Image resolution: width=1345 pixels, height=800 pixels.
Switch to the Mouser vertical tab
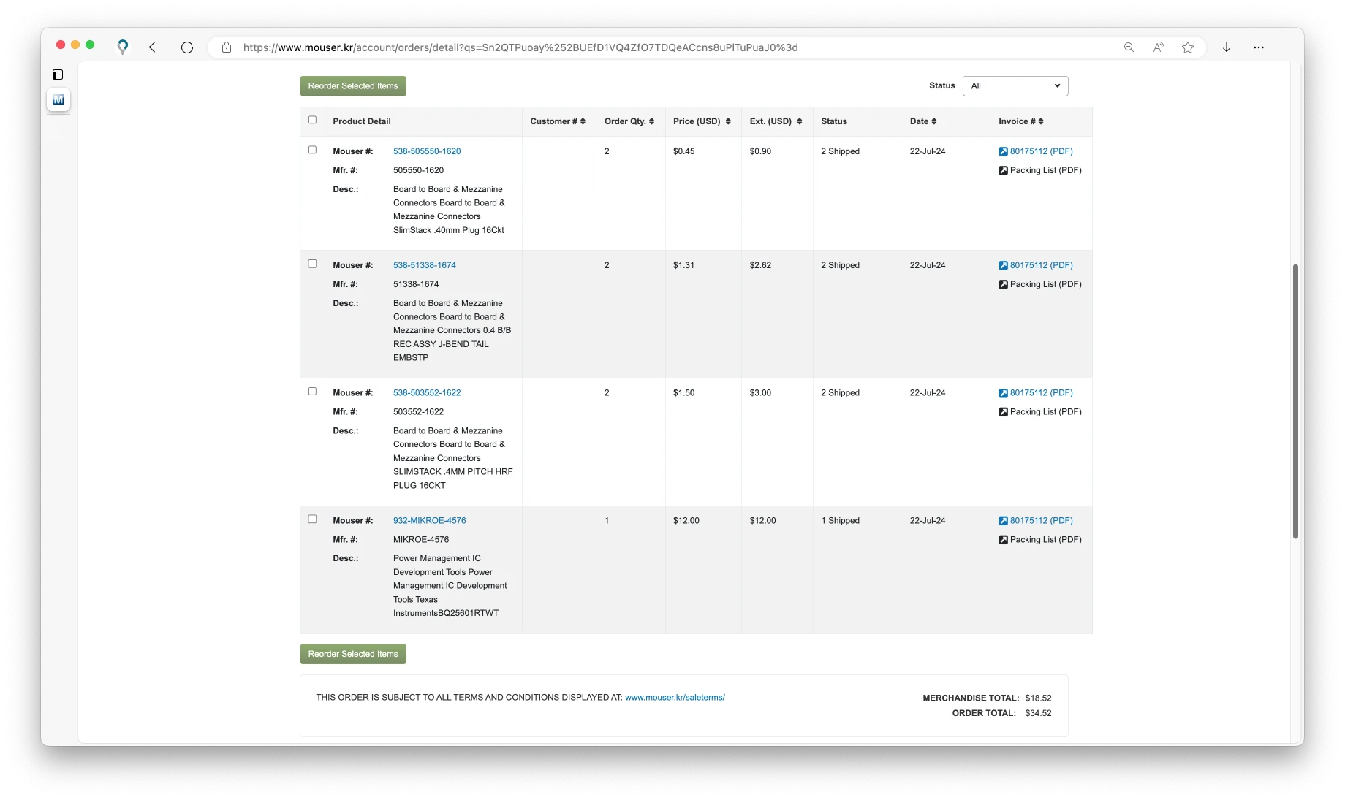click(58, 99)
